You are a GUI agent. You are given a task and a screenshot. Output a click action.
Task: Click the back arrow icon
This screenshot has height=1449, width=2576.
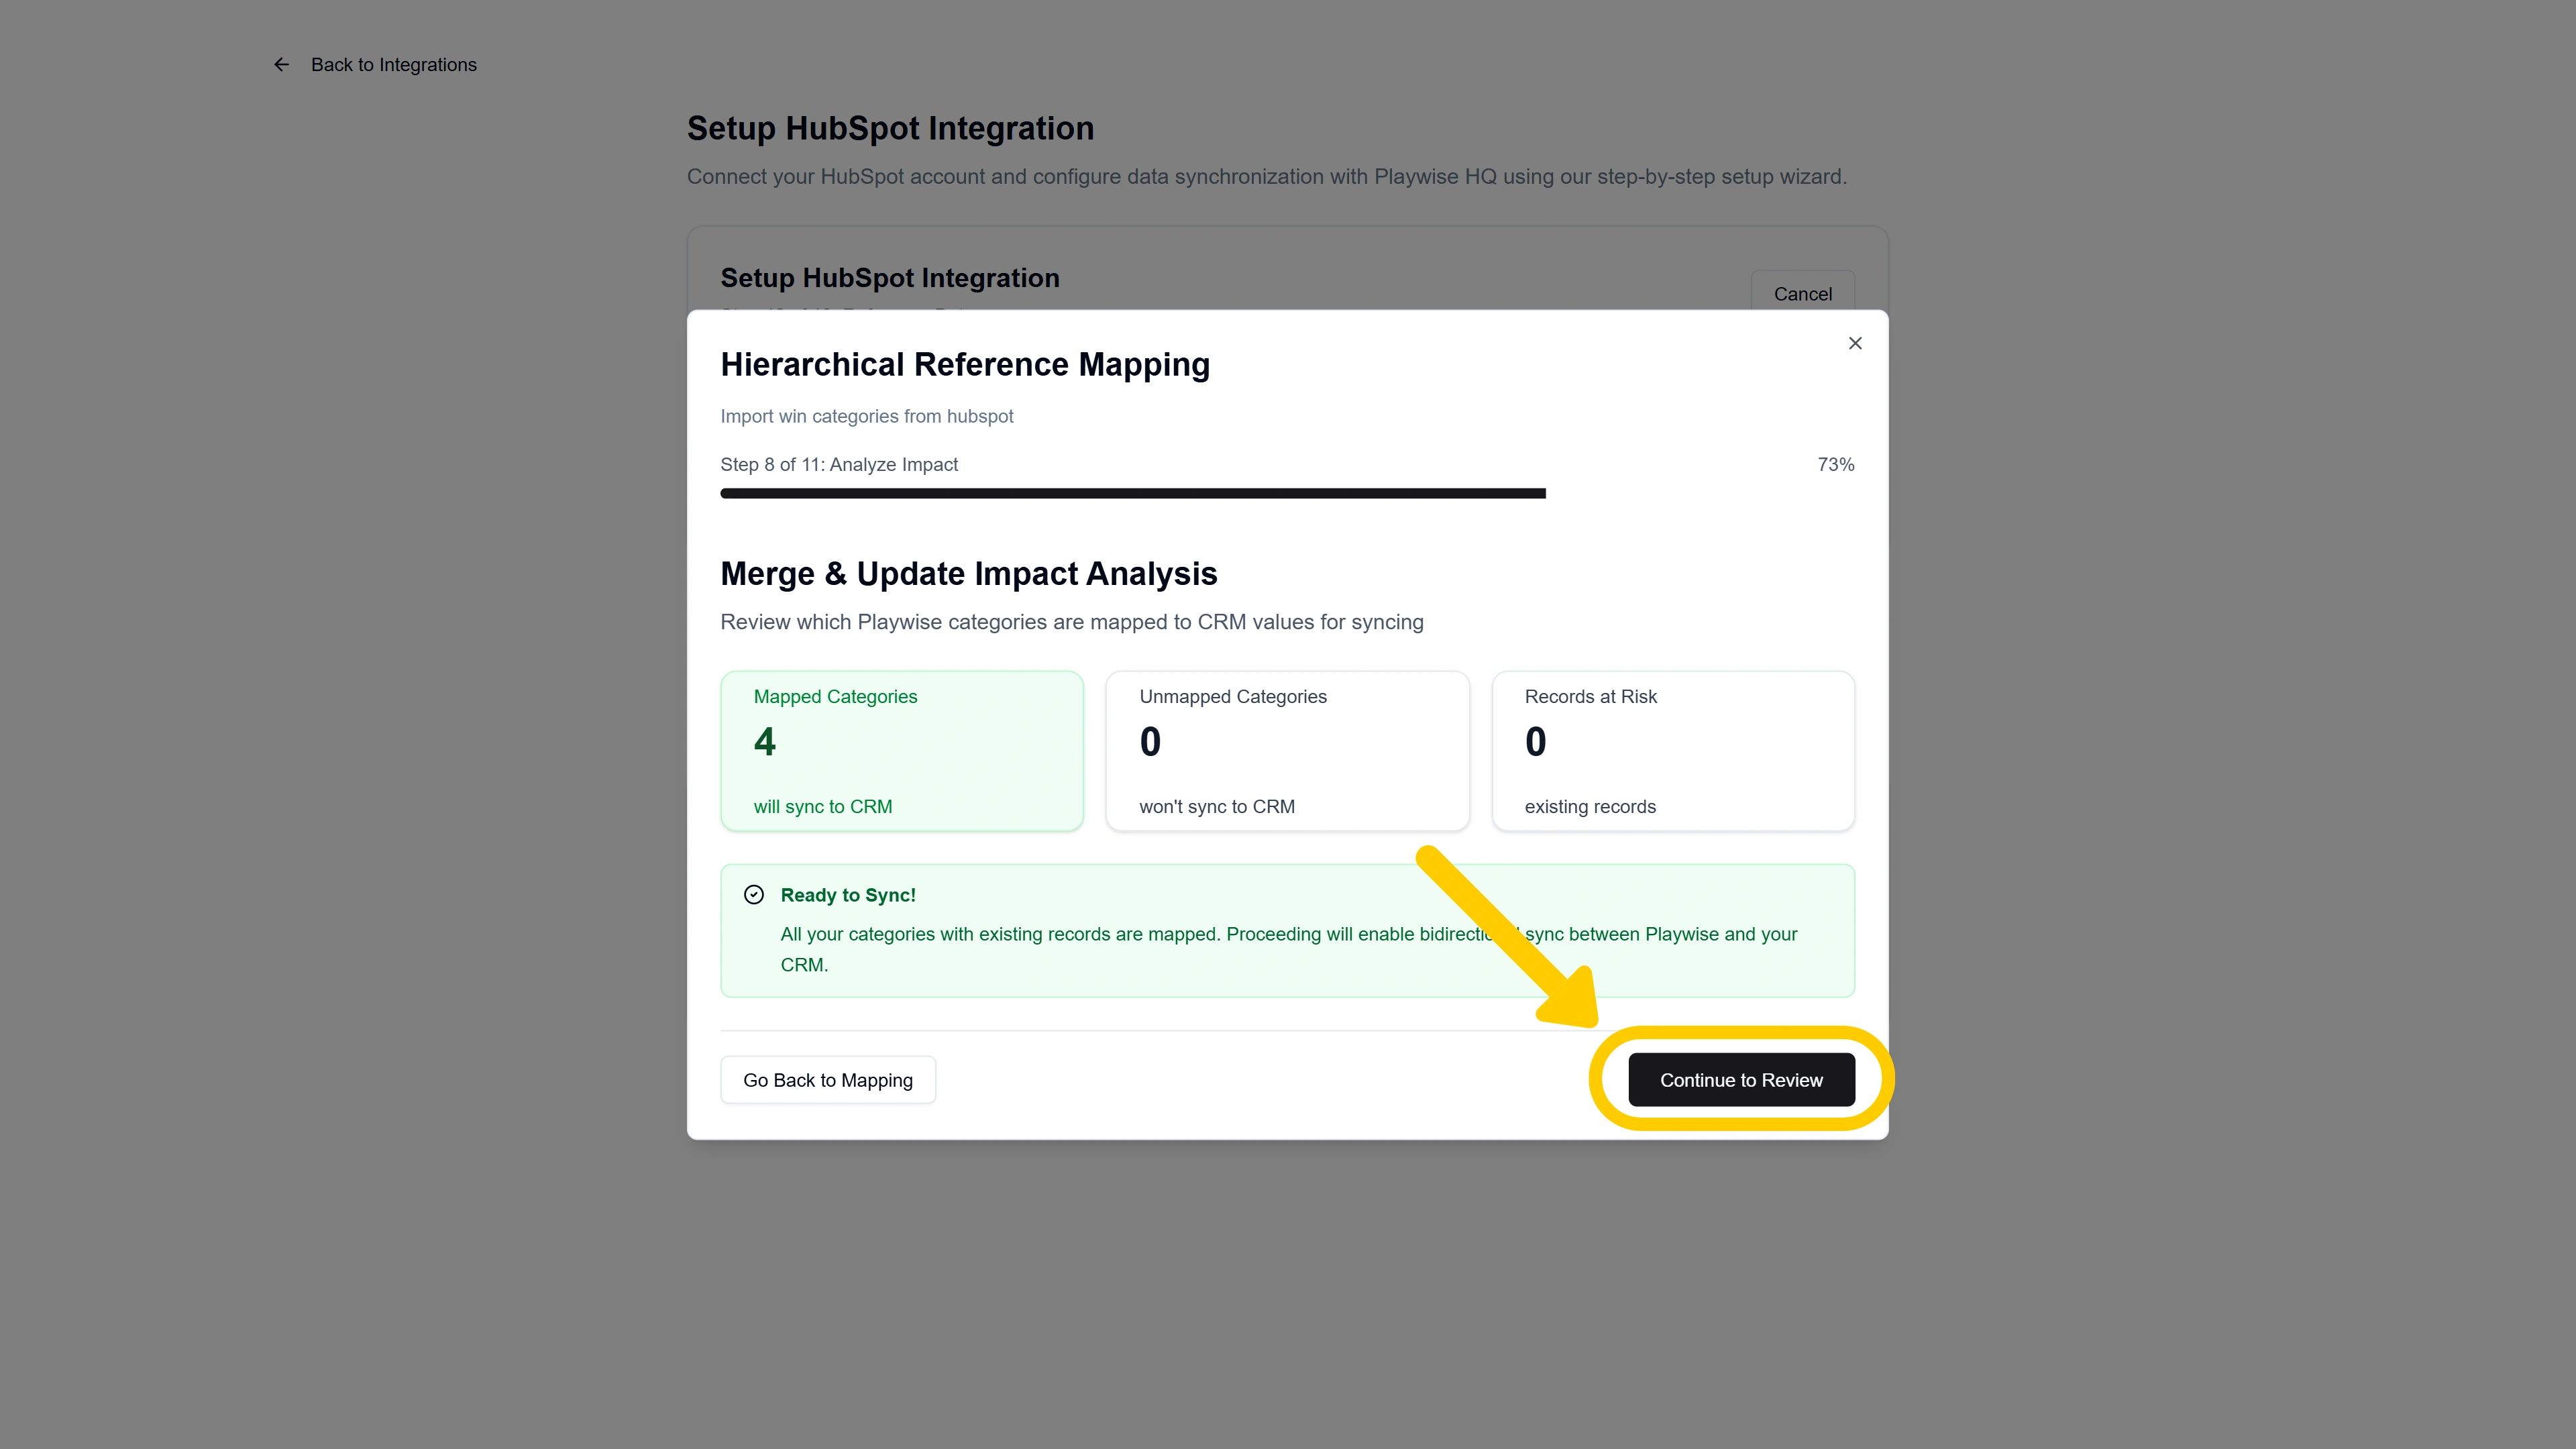(x=281, y=65)
